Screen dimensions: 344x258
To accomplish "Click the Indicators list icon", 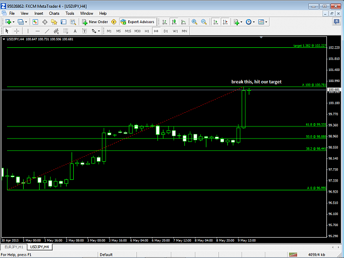I will (x=236, y=22).
